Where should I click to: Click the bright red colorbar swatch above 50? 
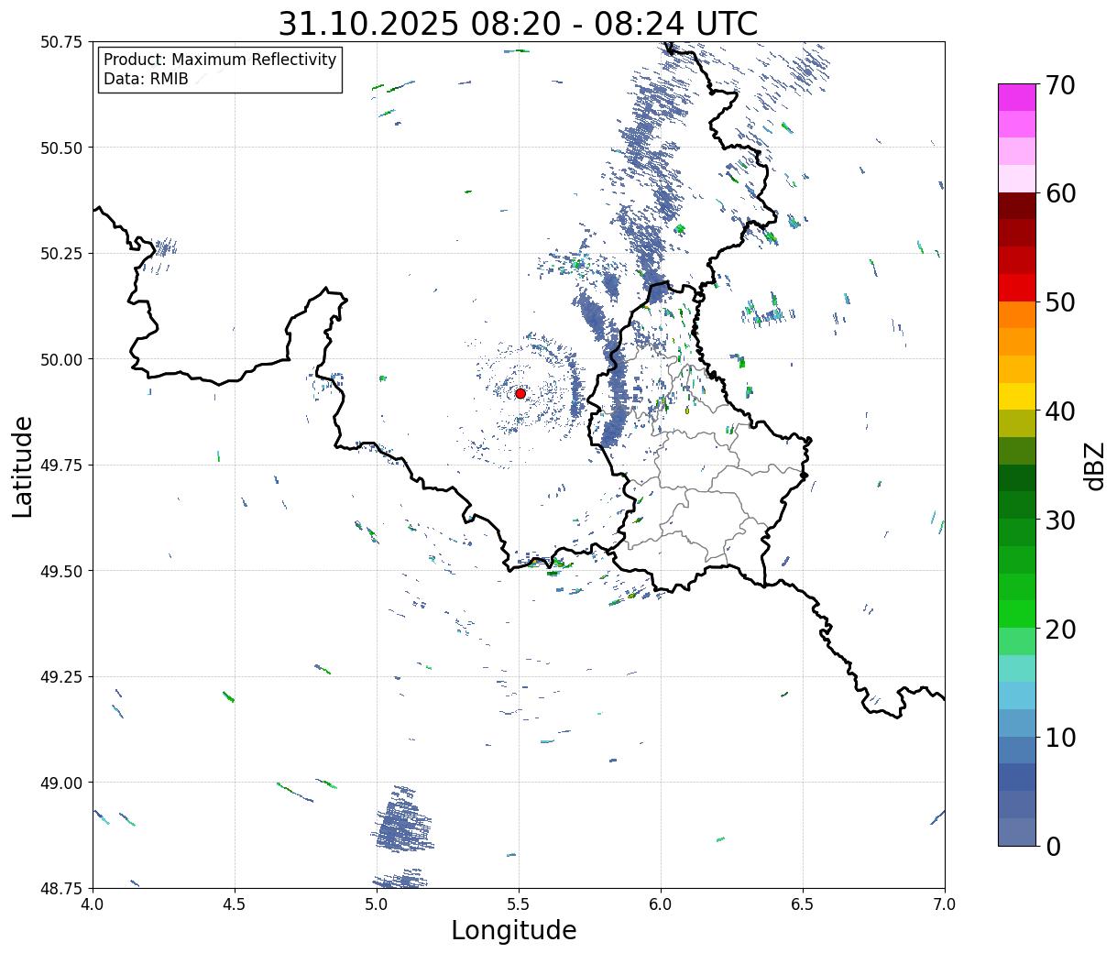coord(1017,288)
